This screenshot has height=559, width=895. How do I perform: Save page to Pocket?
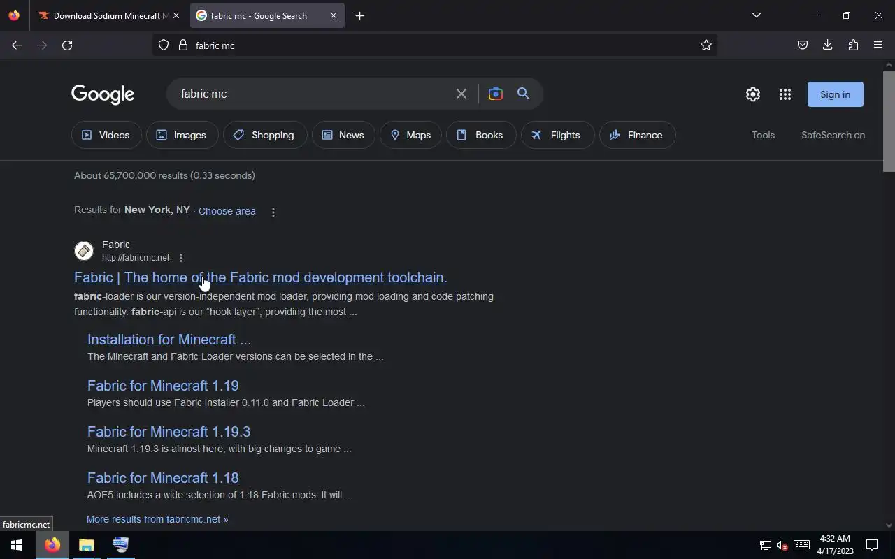803,45
